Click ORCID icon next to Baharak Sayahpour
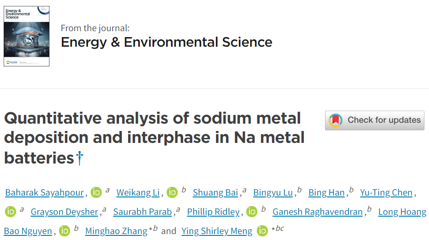Viewport: 429px width, 240px height. point(96,193)
